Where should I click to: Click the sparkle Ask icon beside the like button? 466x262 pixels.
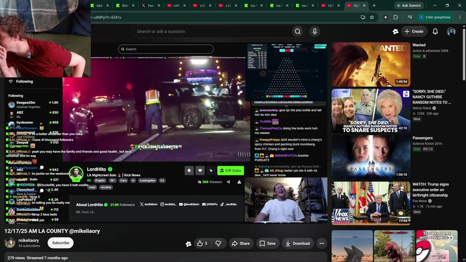pyautogui.click(x=188, y=244)
